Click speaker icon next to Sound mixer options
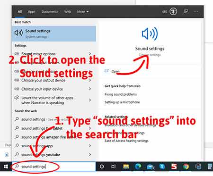This screenshot has height=176, width=213. [17, 54]
